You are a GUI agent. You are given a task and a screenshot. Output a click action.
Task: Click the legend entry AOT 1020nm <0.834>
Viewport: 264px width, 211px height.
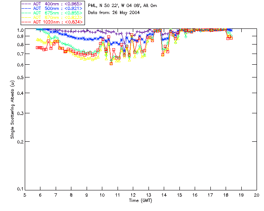tap(52, 22)
